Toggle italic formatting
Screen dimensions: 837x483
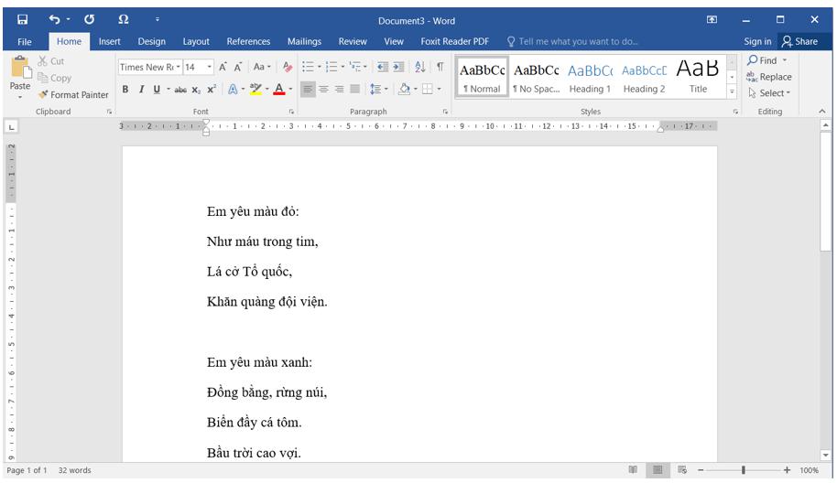pos(141,89)
